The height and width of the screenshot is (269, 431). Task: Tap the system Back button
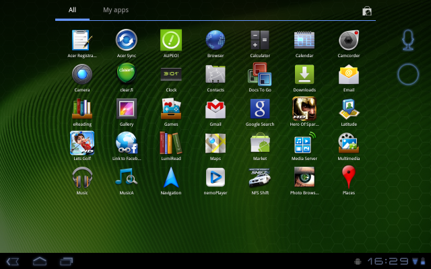[12, 262]
